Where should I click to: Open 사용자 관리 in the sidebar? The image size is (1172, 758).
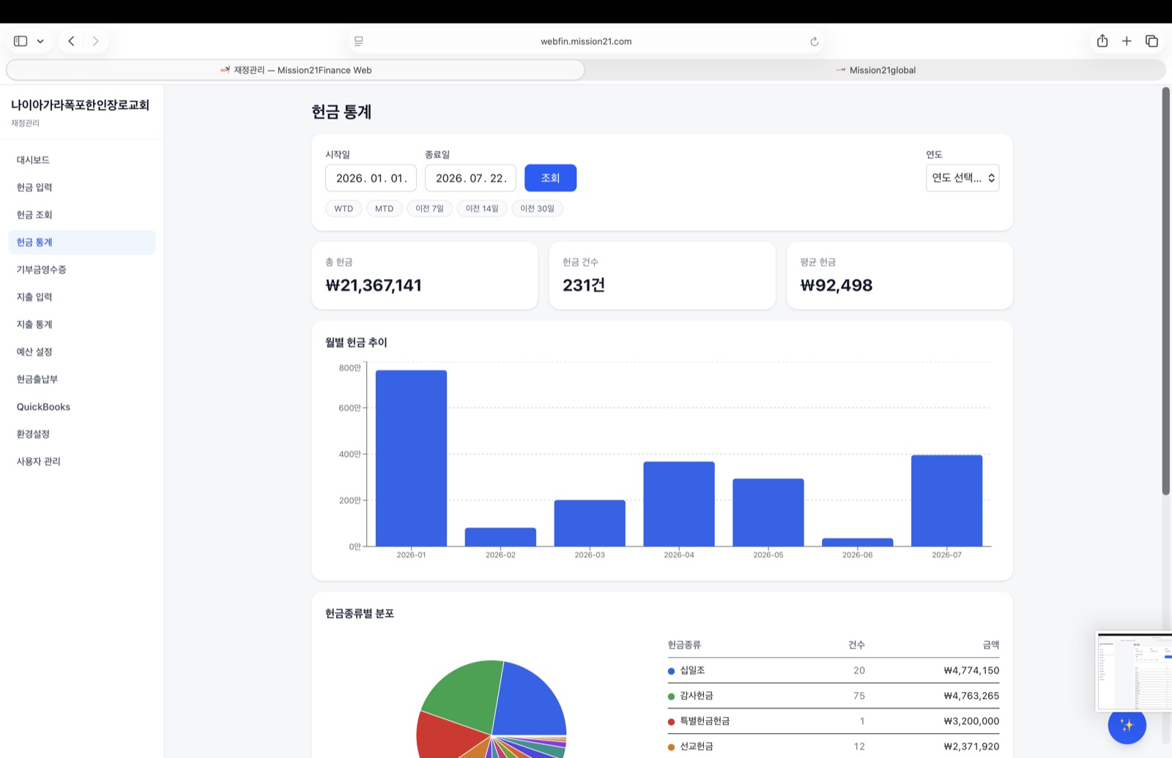click(82, 461)
